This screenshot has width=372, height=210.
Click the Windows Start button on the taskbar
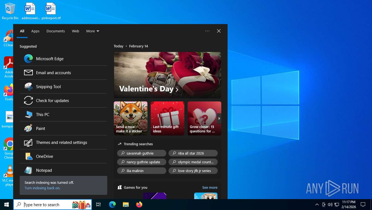click(7, 205)
